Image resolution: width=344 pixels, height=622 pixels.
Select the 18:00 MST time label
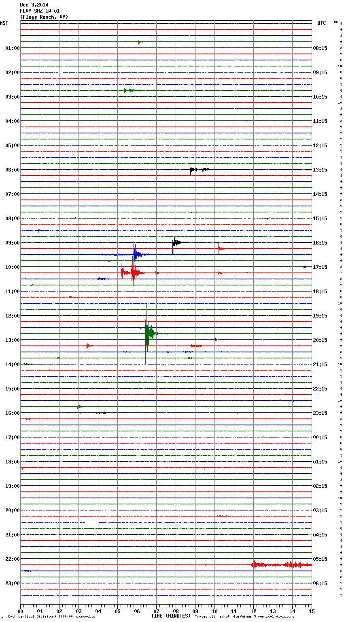click(x=13, y=462)
